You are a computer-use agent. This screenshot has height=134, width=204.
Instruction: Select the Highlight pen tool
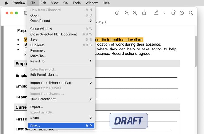tap(156, 13)
